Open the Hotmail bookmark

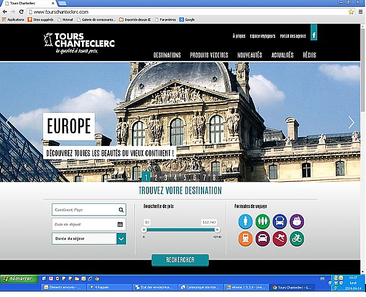click(65, 20)
